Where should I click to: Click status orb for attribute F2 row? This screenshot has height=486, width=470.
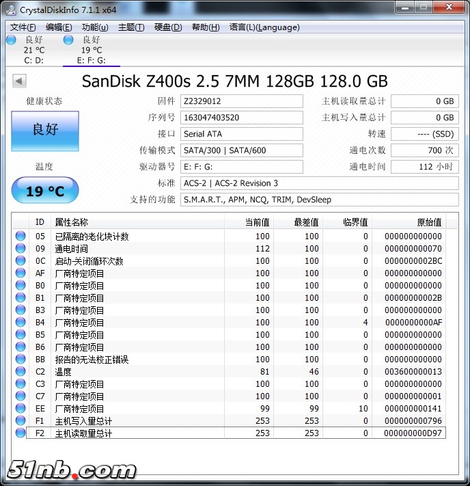pyautogui.click(x=20, y=433)
